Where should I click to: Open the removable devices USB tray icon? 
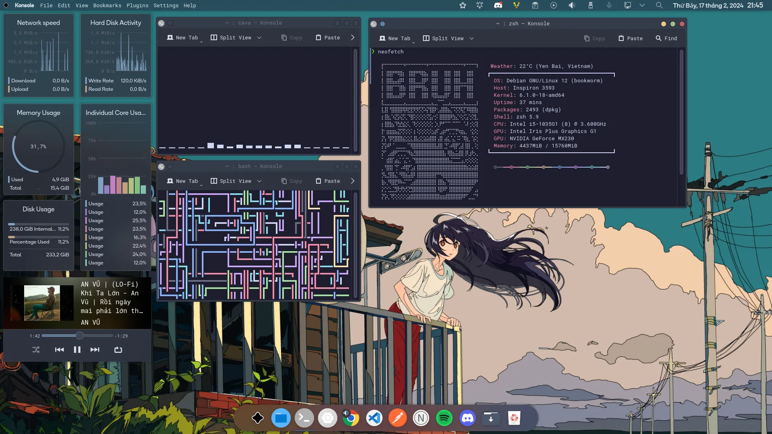(x=591, y=5)
